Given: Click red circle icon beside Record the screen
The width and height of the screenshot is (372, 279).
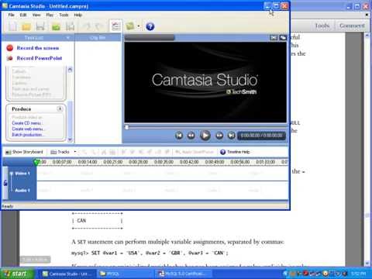Looking at the screenshot, I should pos(10,48).
